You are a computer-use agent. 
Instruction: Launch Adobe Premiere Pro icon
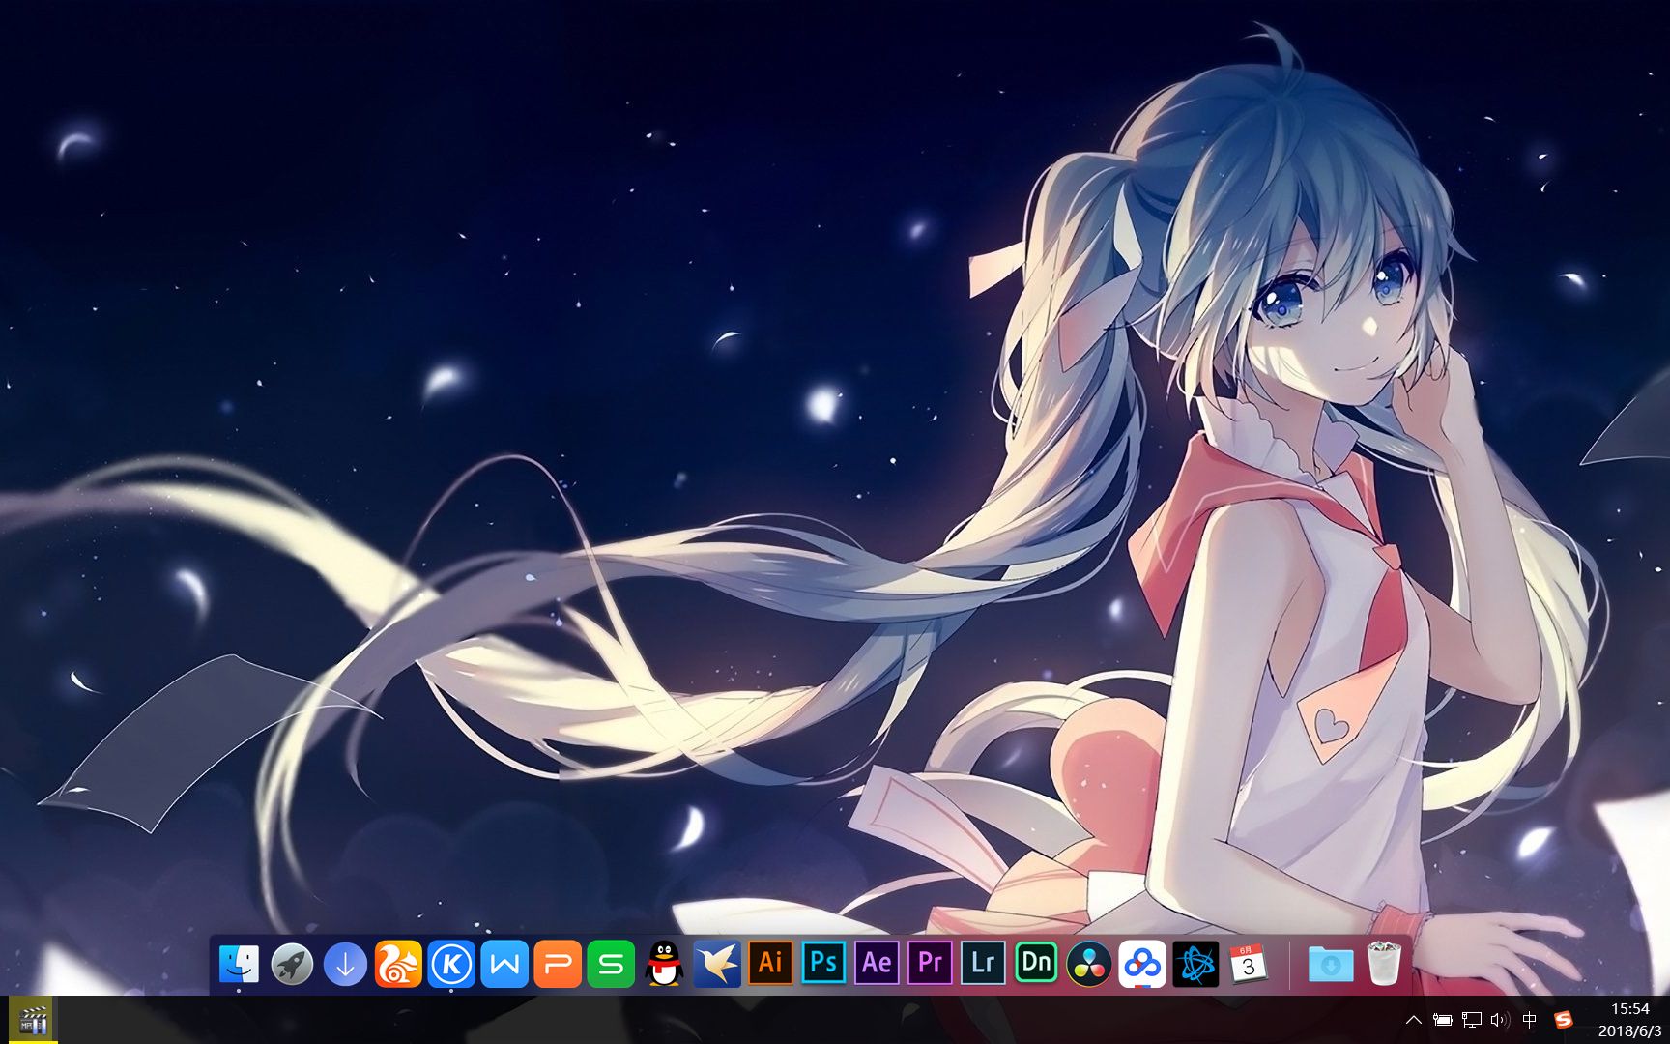click(930, 963)
